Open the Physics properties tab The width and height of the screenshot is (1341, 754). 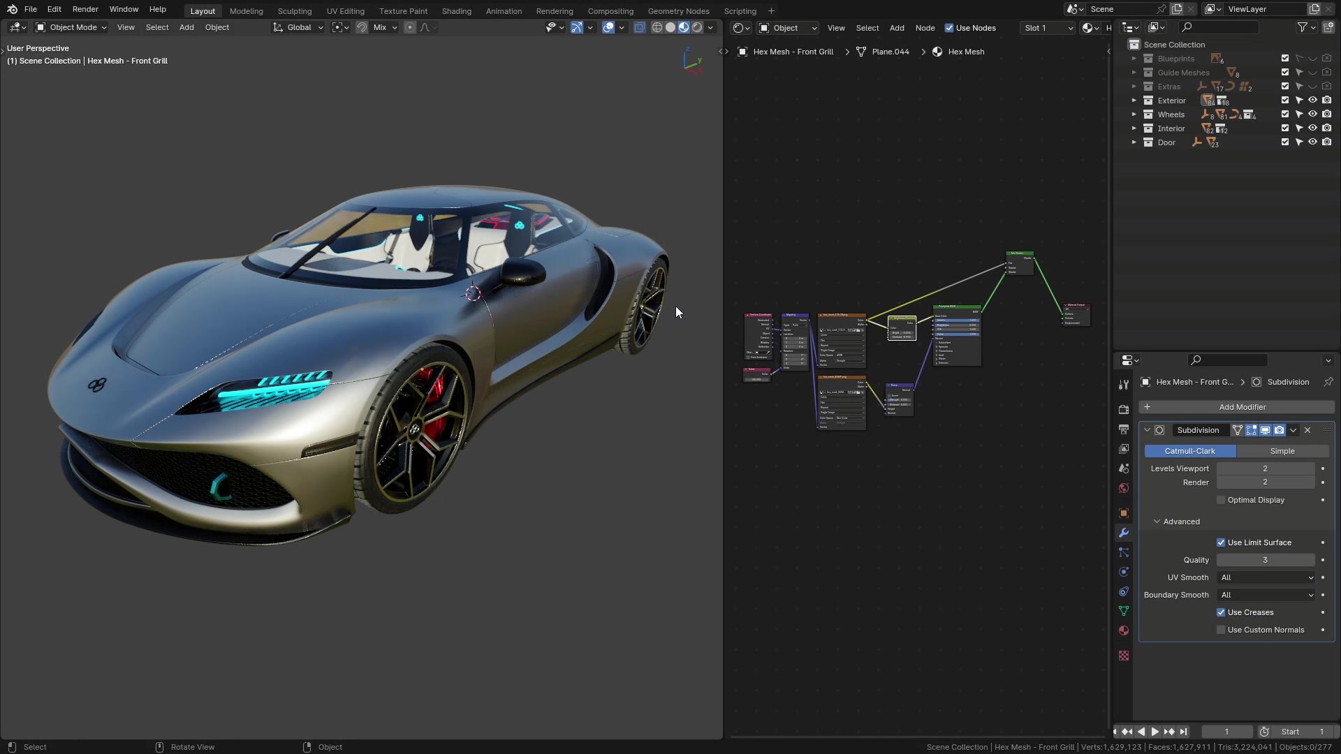(1124, 572)
